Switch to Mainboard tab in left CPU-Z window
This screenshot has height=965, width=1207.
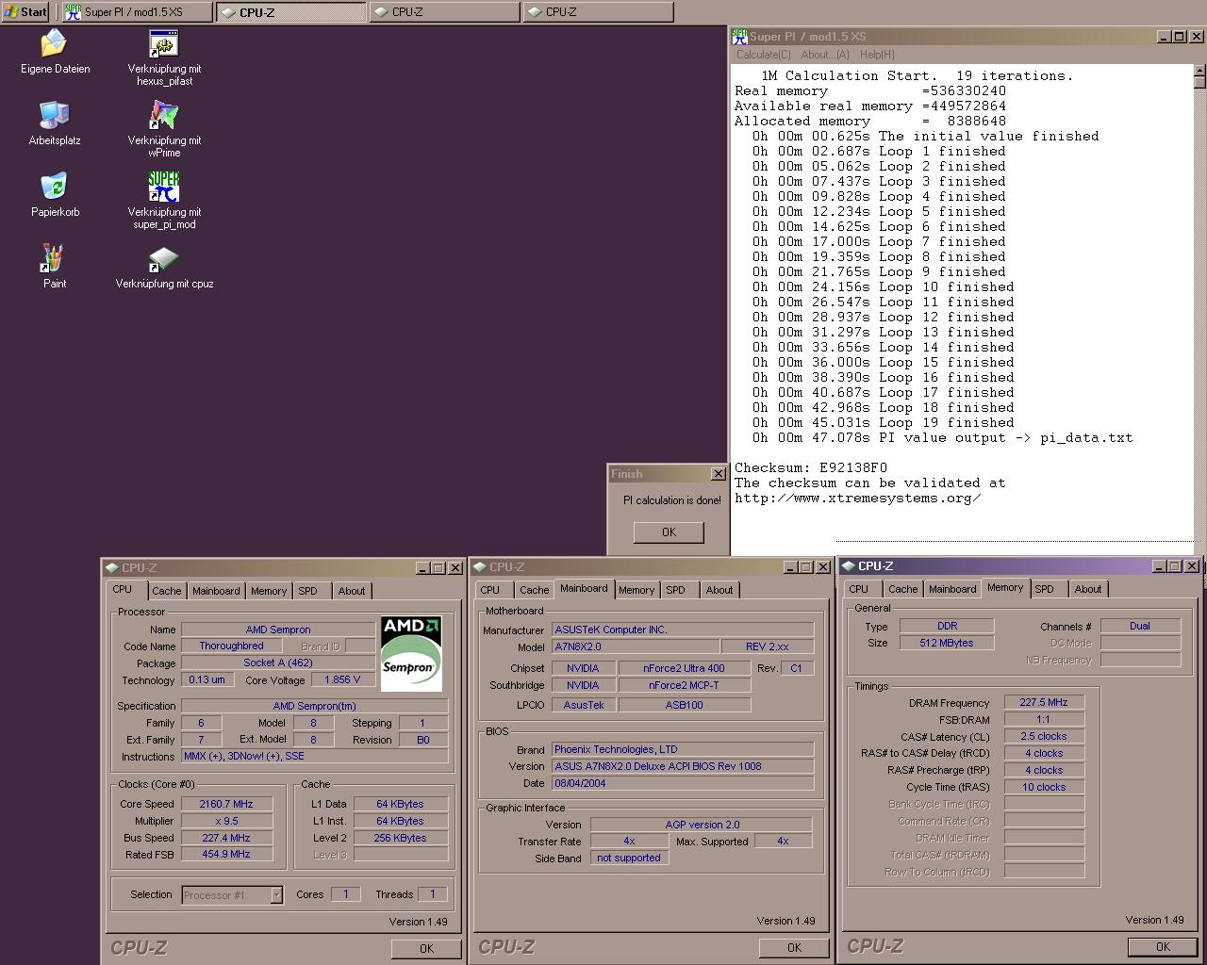pos(216,591)
